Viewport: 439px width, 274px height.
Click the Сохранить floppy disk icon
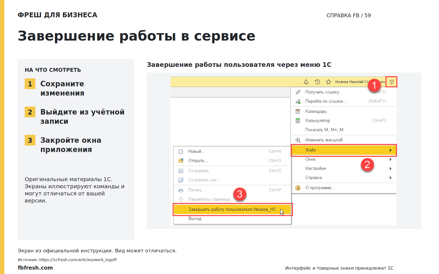181,171
